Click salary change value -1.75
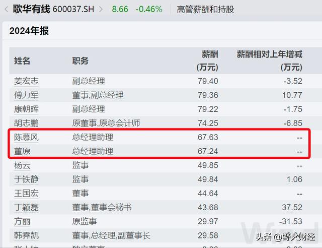Image resolution: width=322 pixels, height=248 pixels. pyautogui.click(x=293, y=109)
